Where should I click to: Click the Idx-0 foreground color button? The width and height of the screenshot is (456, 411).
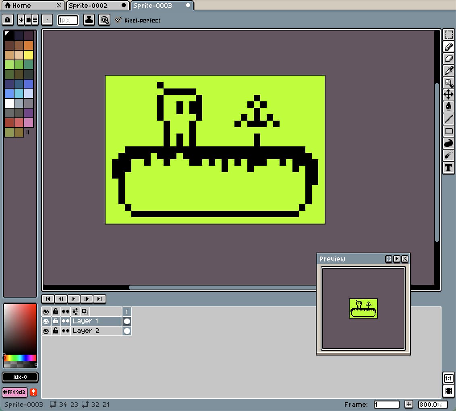20,377
